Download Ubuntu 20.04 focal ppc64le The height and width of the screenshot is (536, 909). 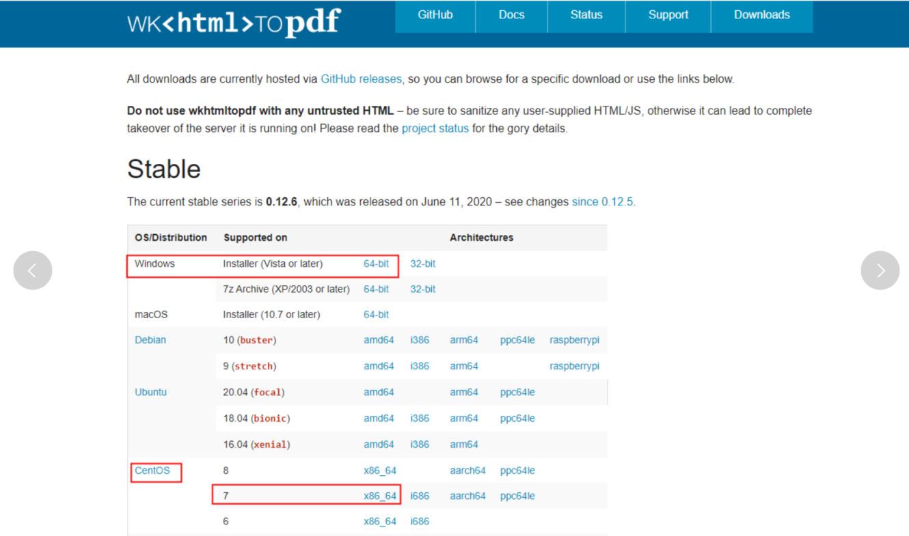[517, 393]
